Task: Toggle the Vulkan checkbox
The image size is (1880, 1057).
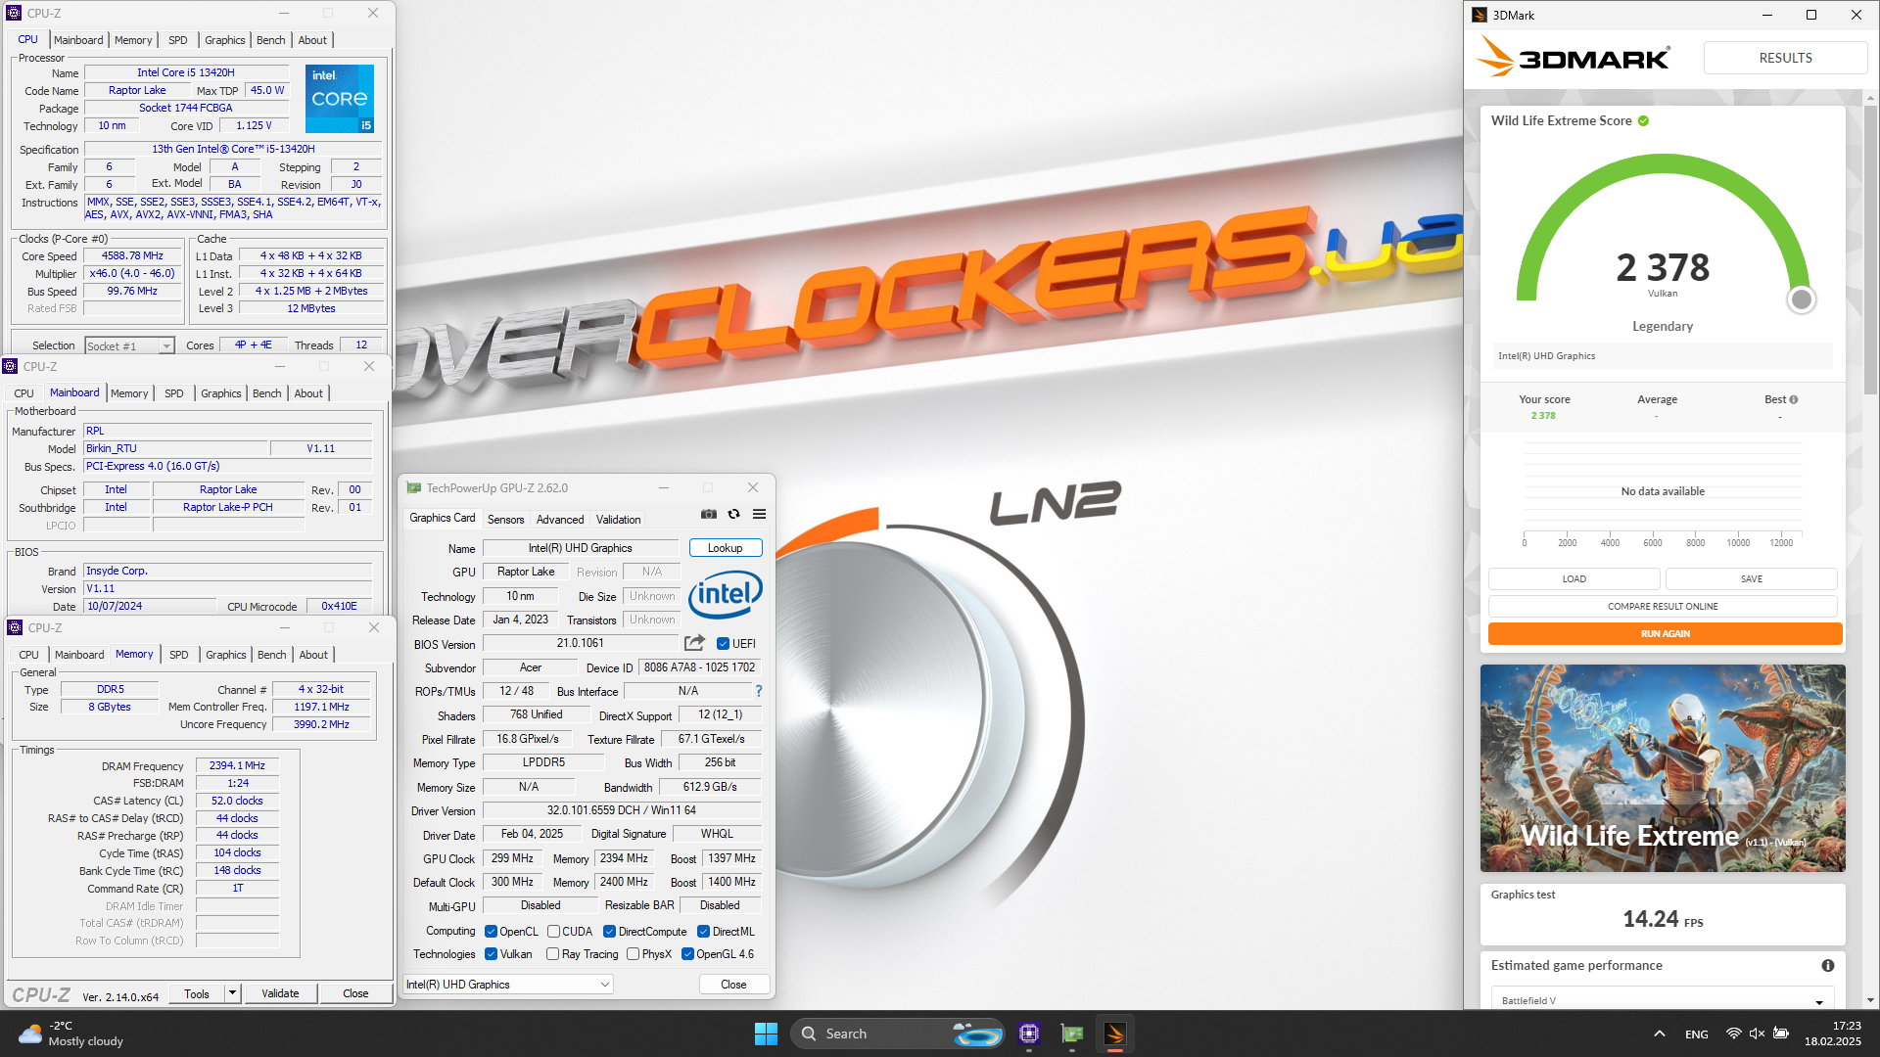Action: tap(491, 954)
